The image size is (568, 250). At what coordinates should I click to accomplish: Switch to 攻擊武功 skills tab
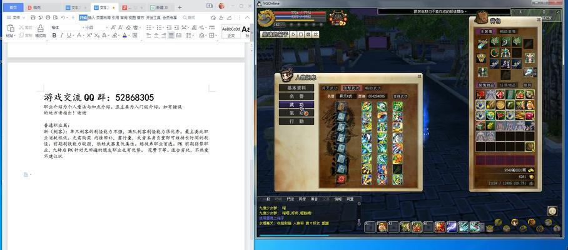351,88
